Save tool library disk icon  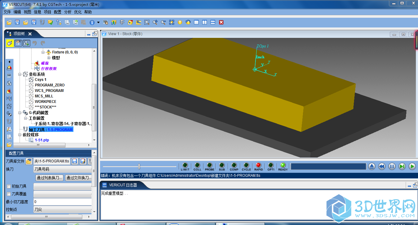coord(74,161)
